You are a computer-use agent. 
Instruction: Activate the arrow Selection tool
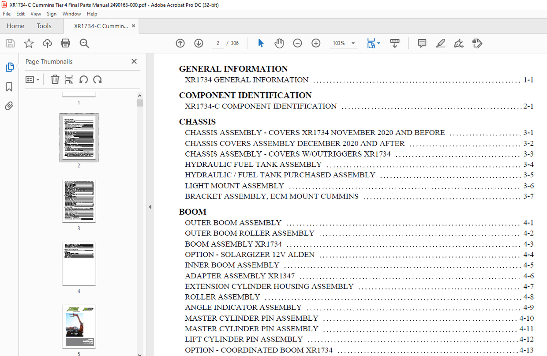coord(261,43)
